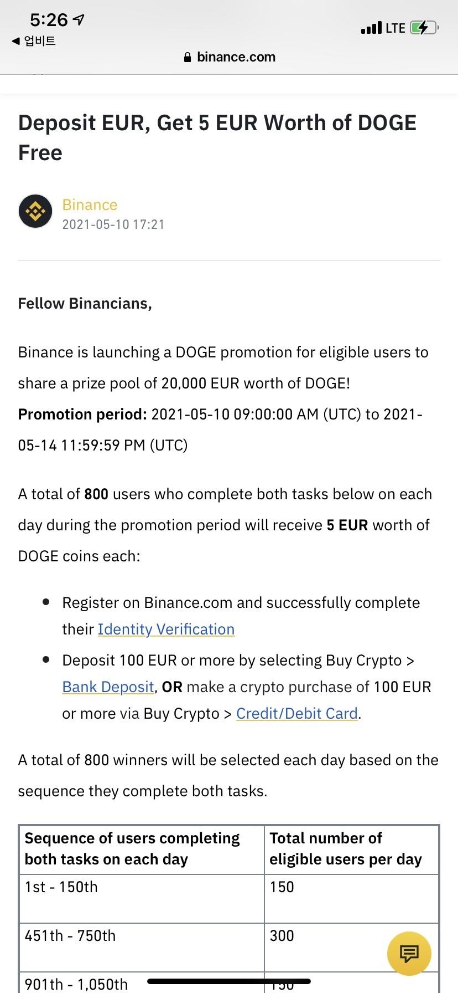Open the yellow chat support button

pos(409,954)
